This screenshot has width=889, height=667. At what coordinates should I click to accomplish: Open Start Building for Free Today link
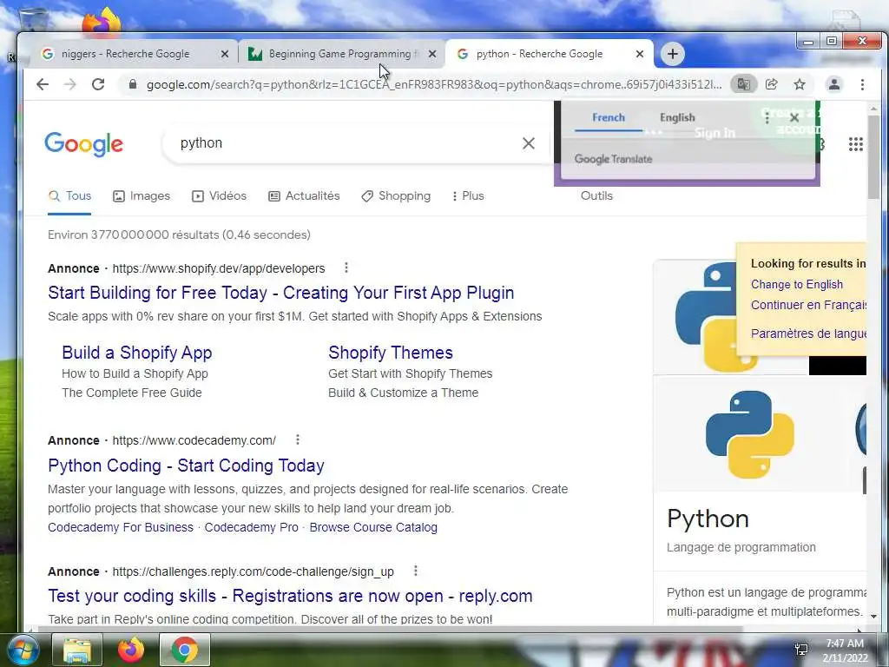(x=280, y=293)
